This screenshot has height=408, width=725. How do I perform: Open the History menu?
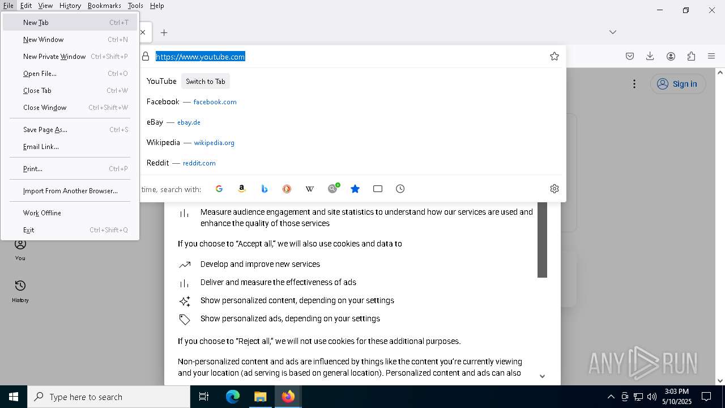(70, 6)
